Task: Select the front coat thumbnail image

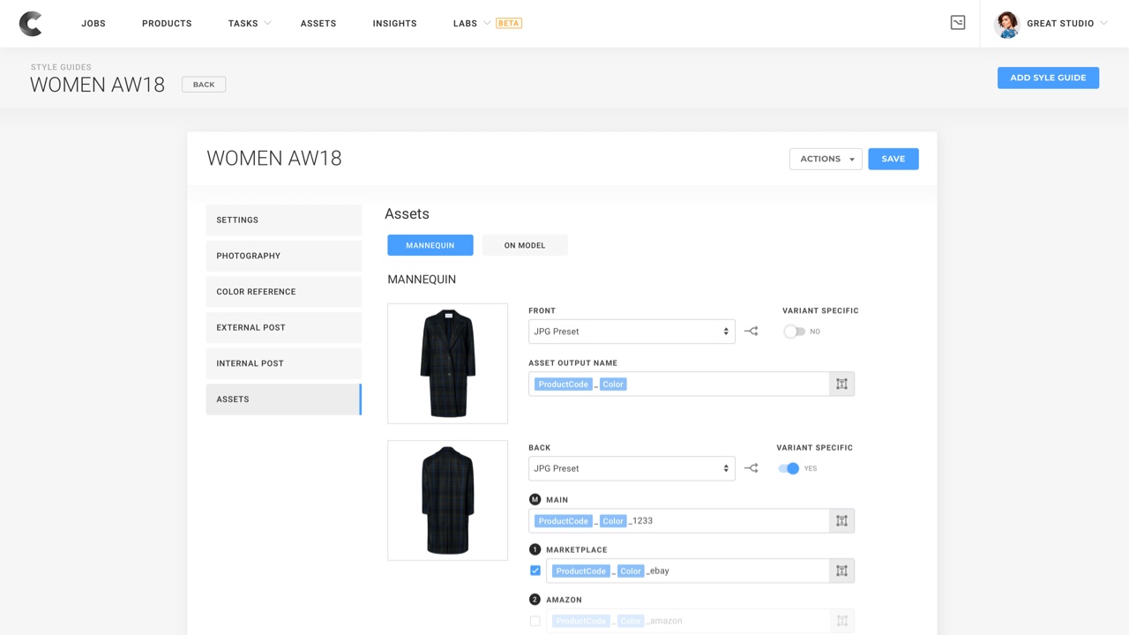Action: point(448,363)
